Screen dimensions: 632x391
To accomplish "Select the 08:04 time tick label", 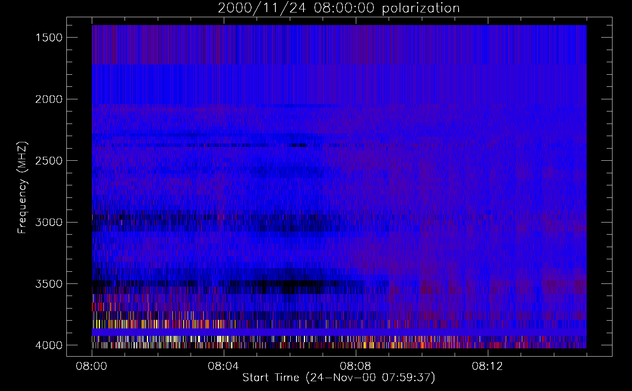I will pos(224,366).
